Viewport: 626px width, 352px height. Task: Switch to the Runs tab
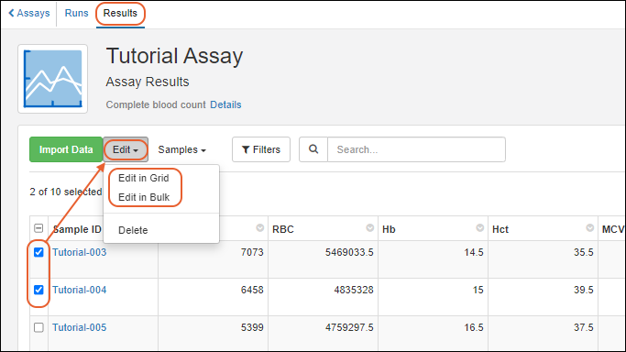pos(76,13)
